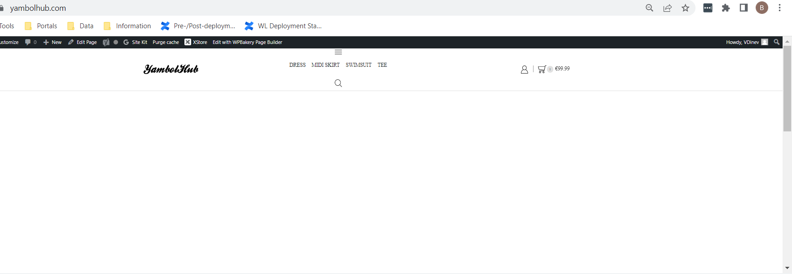
Task: Open the Chrome three-dot menu
Action: click(x=780, y=8)
